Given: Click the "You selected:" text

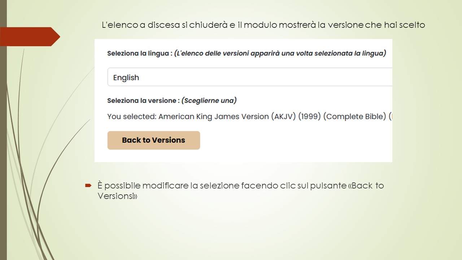Looking at the screenshot, I should (x=132, y=117).
